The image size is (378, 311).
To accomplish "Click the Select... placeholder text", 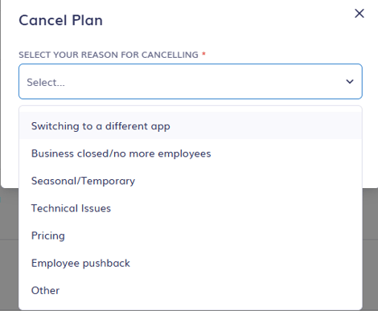I will coord(46,82).
